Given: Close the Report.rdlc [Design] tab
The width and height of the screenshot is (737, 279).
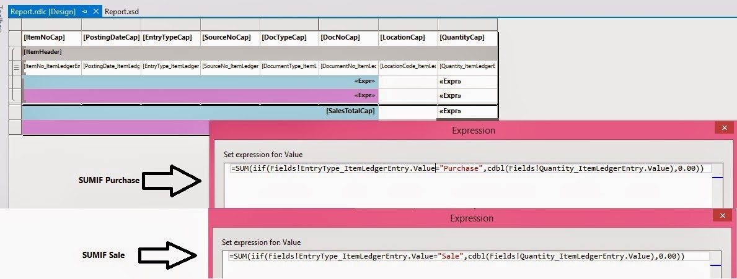Looking at the screenshot, I should pos(95,12).
